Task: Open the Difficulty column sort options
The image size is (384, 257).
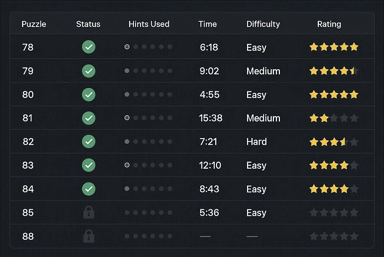Action: pos(263,24)
